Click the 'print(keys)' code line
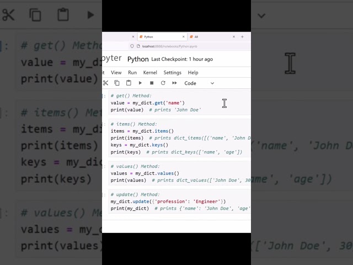Screen dimensions: 353x265 click(x=126, y=152)
